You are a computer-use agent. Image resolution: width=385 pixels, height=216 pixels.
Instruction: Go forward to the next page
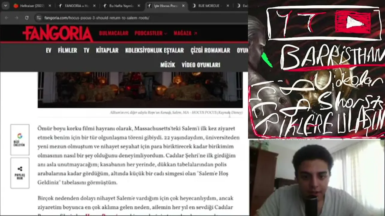[x=16, y=18]
